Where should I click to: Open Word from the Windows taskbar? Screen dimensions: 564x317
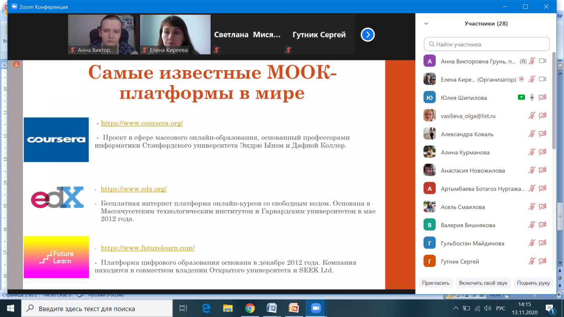pos(272,308)
